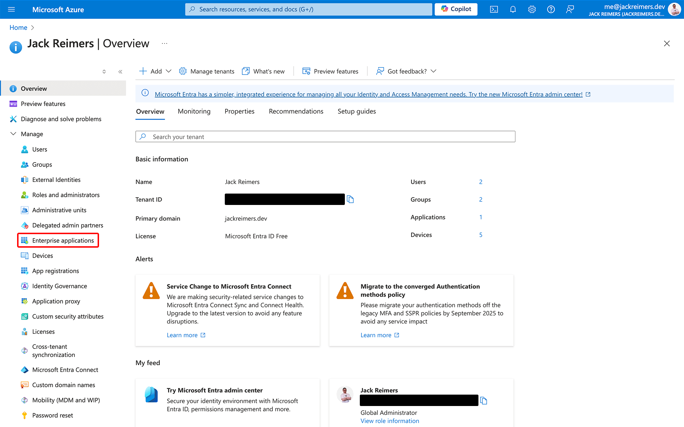Open the help question mark menu

(551, 9)
